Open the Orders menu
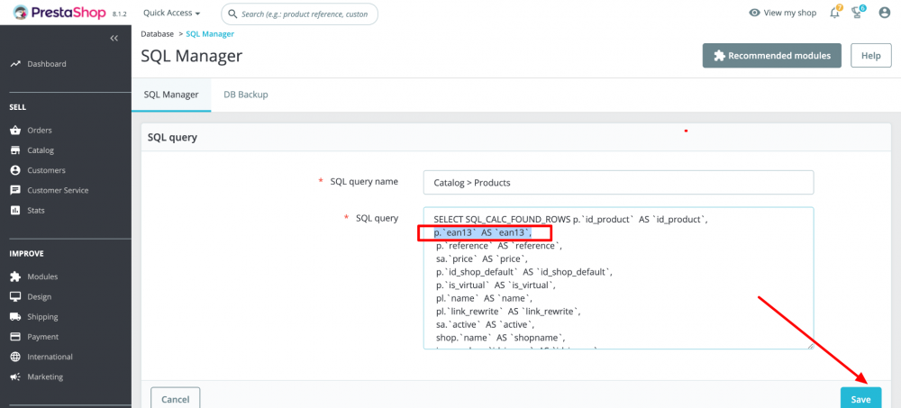901x408 pixels. click(x=40, y=131)
